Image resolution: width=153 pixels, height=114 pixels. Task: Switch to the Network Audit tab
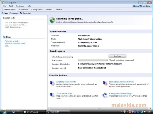10,9
